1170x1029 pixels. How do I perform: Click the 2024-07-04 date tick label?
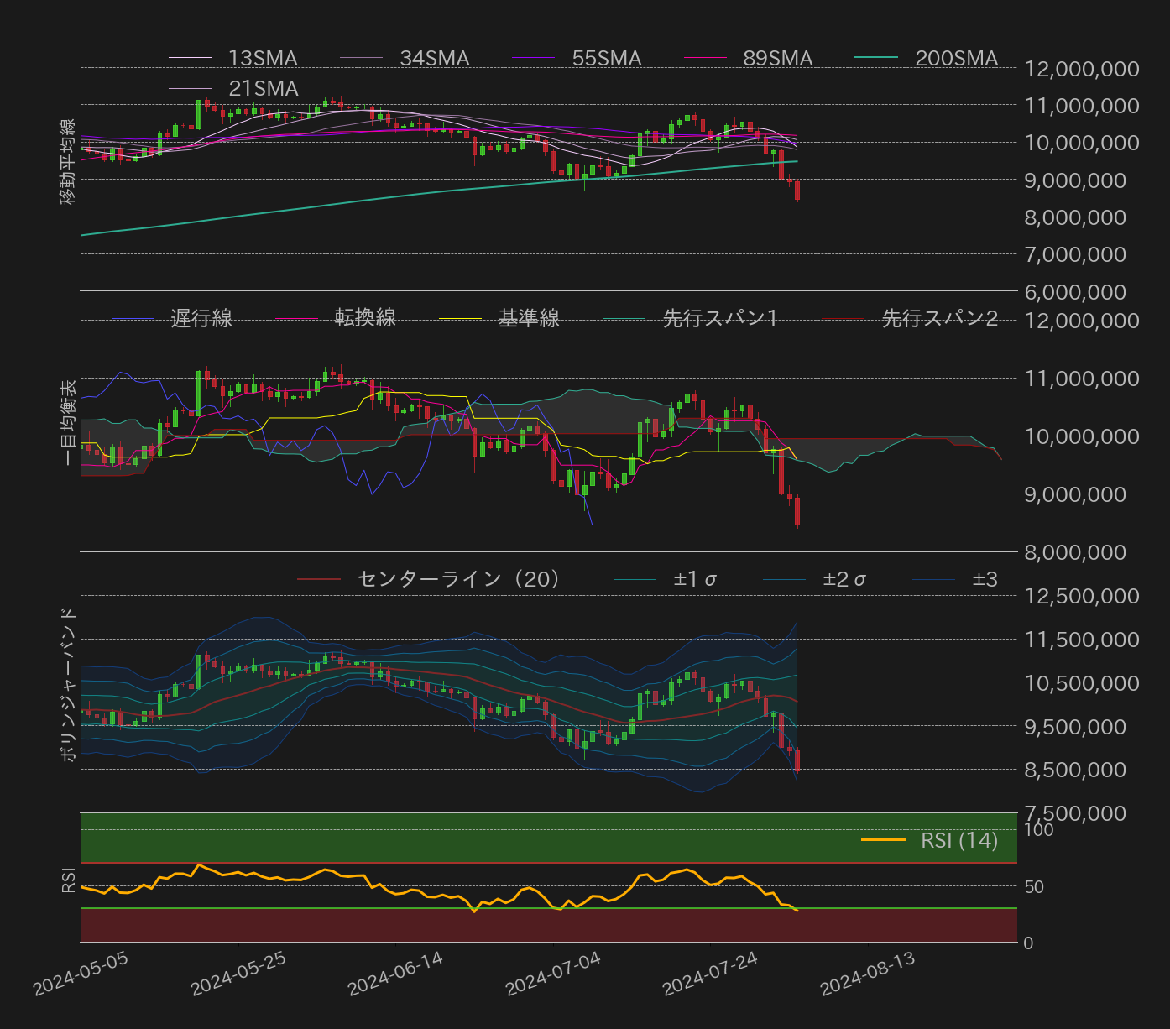coord(554,975)
